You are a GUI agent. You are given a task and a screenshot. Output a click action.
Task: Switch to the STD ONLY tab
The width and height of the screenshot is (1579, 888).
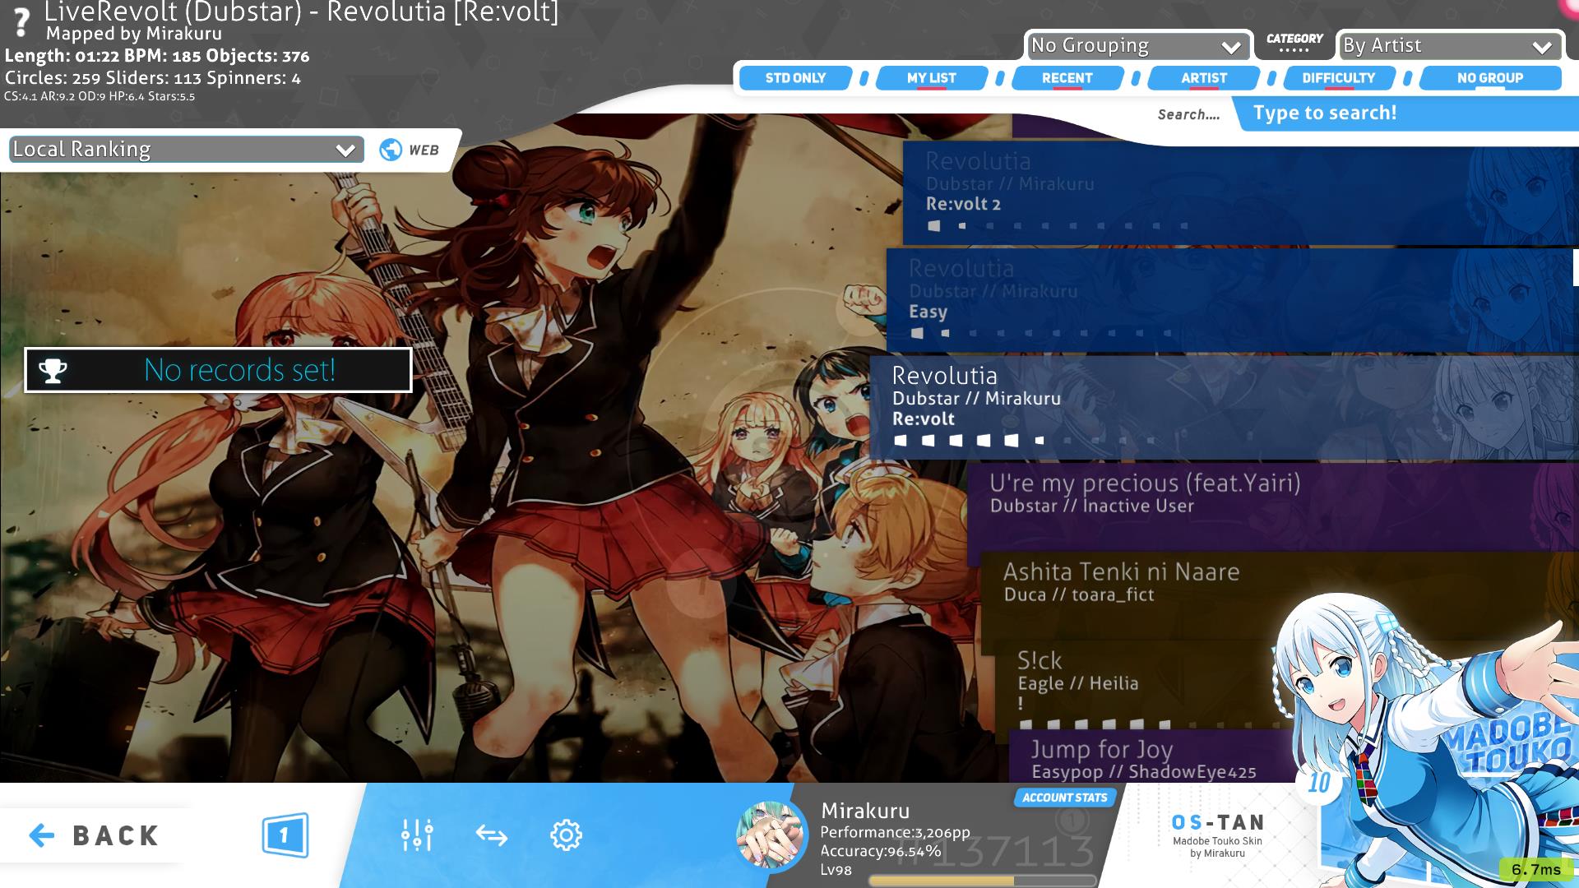click(795, 78)
